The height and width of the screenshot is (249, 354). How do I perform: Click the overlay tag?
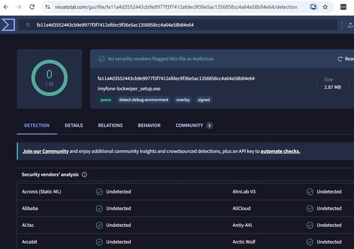point(183,100)
